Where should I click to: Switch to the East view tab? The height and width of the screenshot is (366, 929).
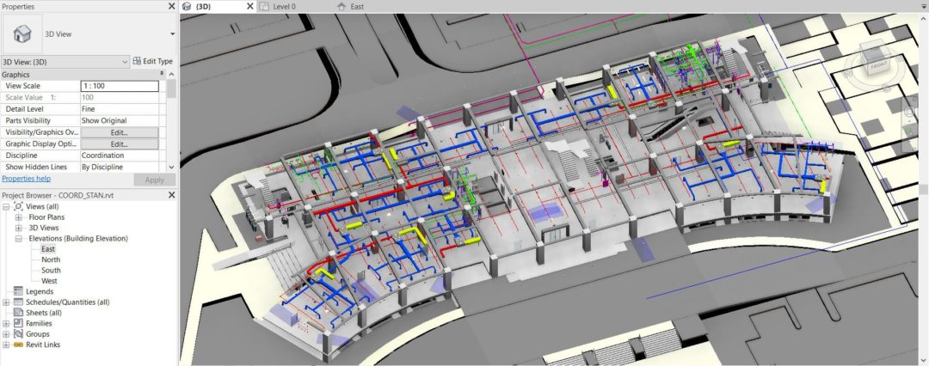pyautogui.click(x=357, y=7)
